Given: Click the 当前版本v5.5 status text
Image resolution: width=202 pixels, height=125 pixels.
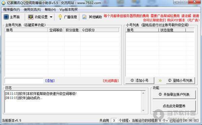Looking at the screenshot, I should [x=11, y=121].
